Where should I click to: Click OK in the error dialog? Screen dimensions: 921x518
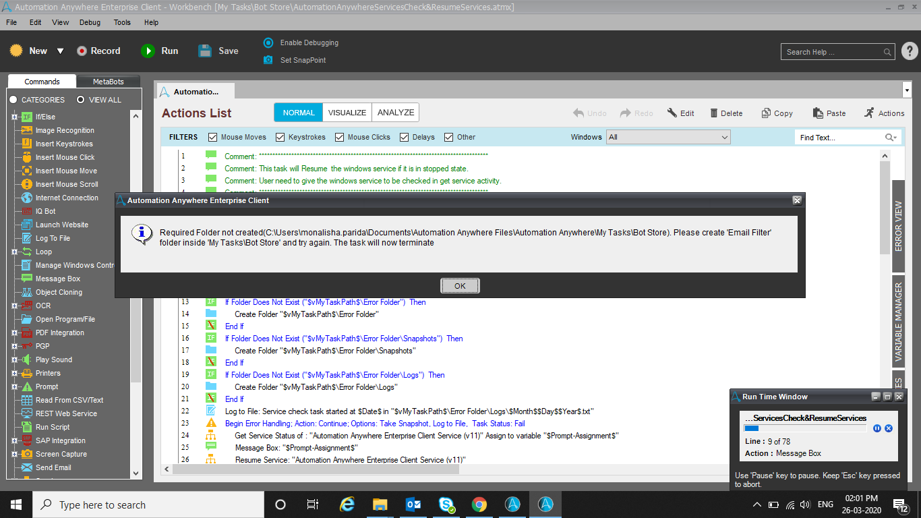[460, 286]
